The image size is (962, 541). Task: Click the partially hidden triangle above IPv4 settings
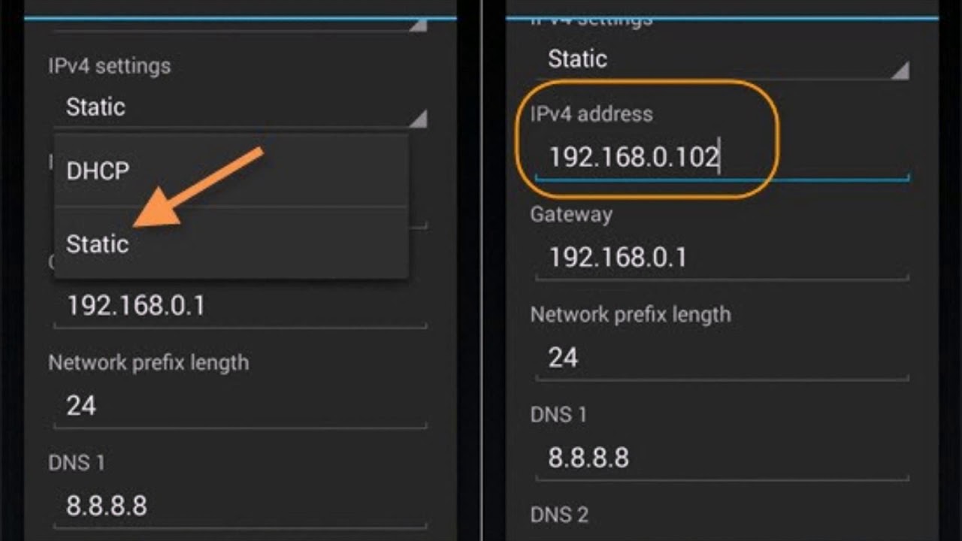(419, 25)
